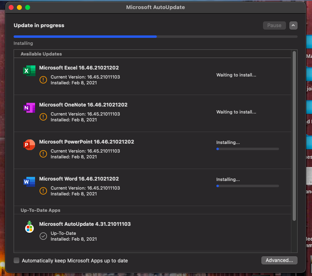Screen dimensions: 312x276
Task: Select the Microsoft OneNote 16.46.21021202 title
Action: 83,104
